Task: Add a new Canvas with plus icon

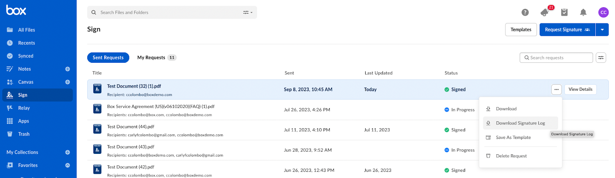Action: coord(68,82)
